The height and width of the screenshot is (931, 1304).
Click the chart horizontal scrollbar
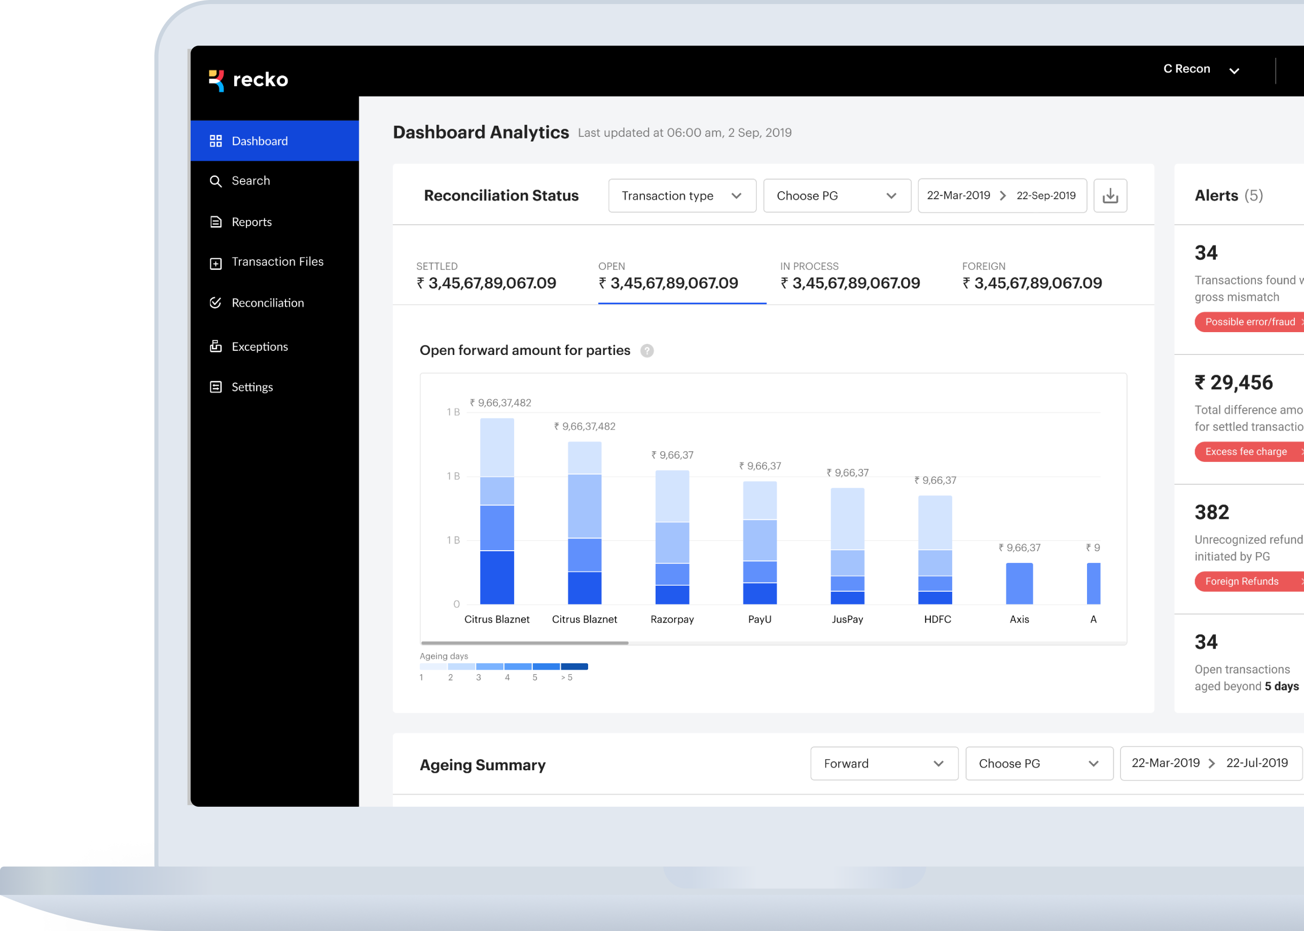(x=524, y=643)
